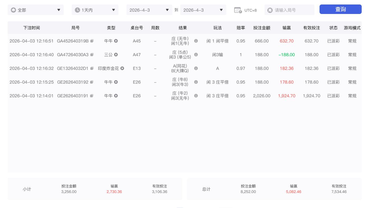Open result details for A(同花) B(大牌Q)

pos(196,68)
